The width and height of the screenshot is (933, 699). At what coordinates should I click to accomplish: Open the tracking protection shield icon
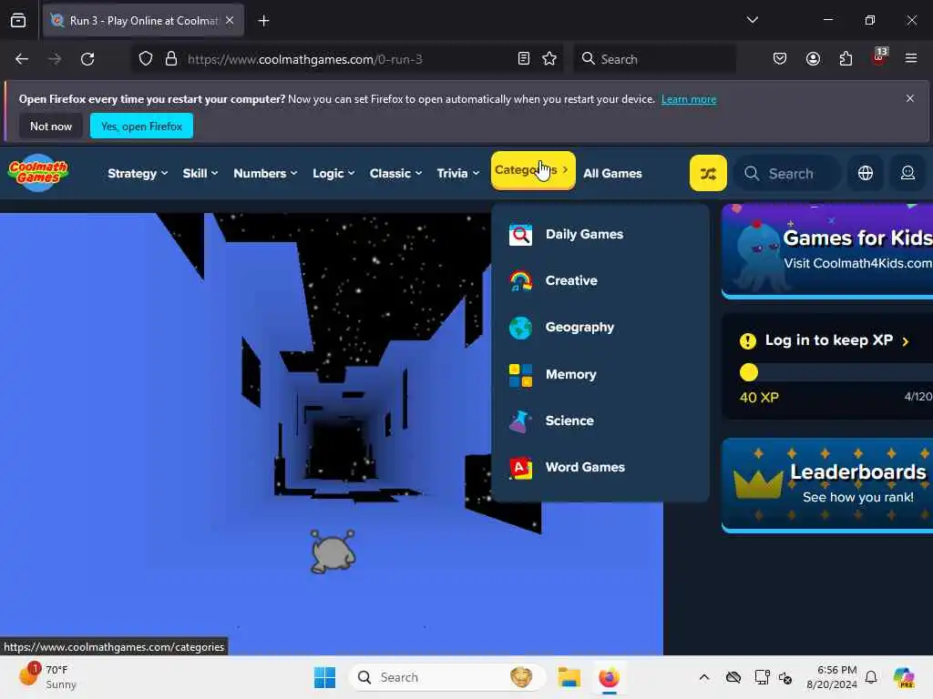tap(146, 59)
